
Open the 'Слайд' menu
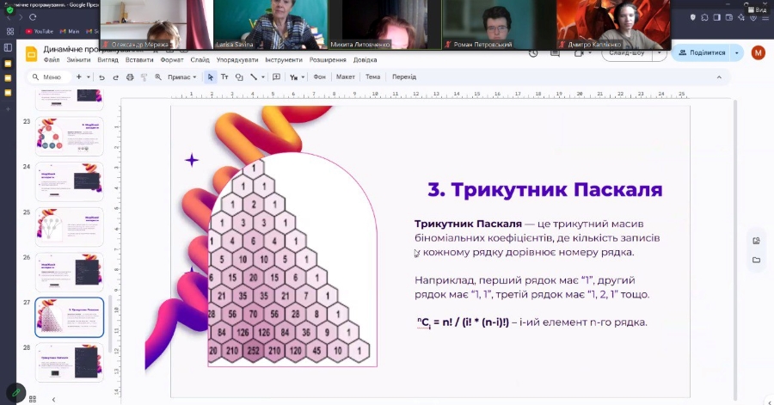click(200, 60)
